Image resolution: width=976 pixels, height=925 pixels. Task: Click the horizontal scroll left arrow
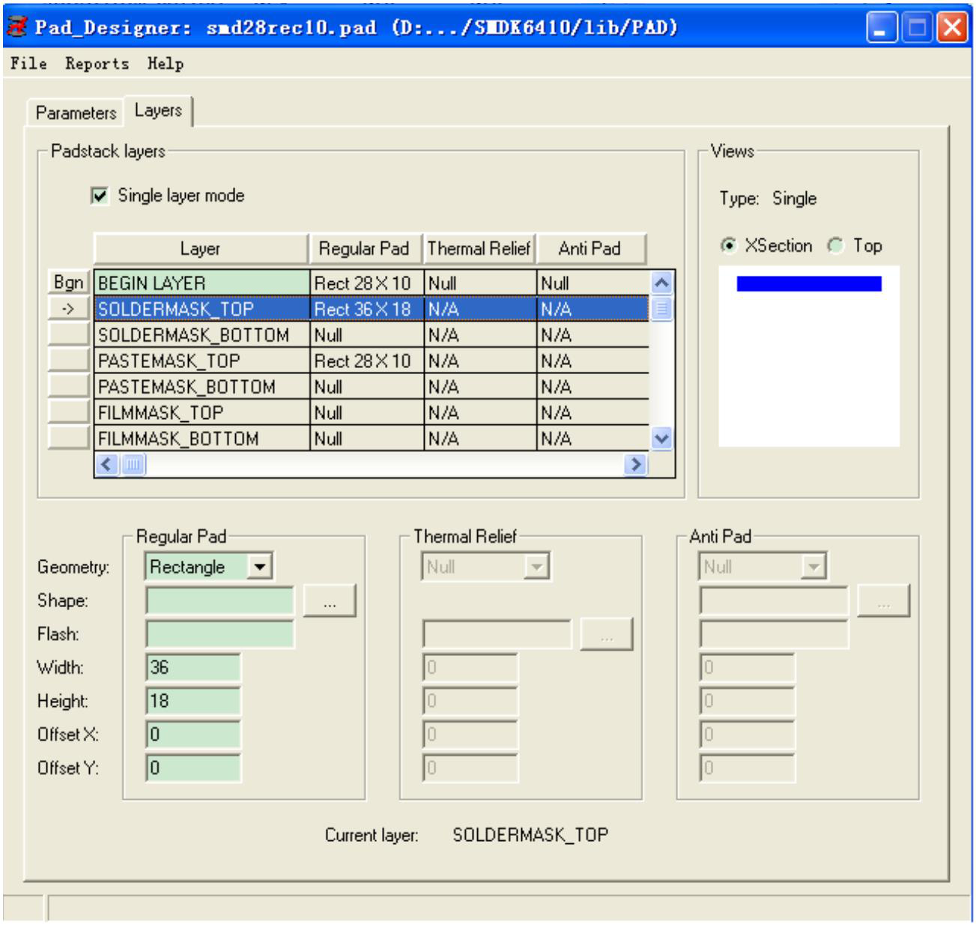coord(106,465)
